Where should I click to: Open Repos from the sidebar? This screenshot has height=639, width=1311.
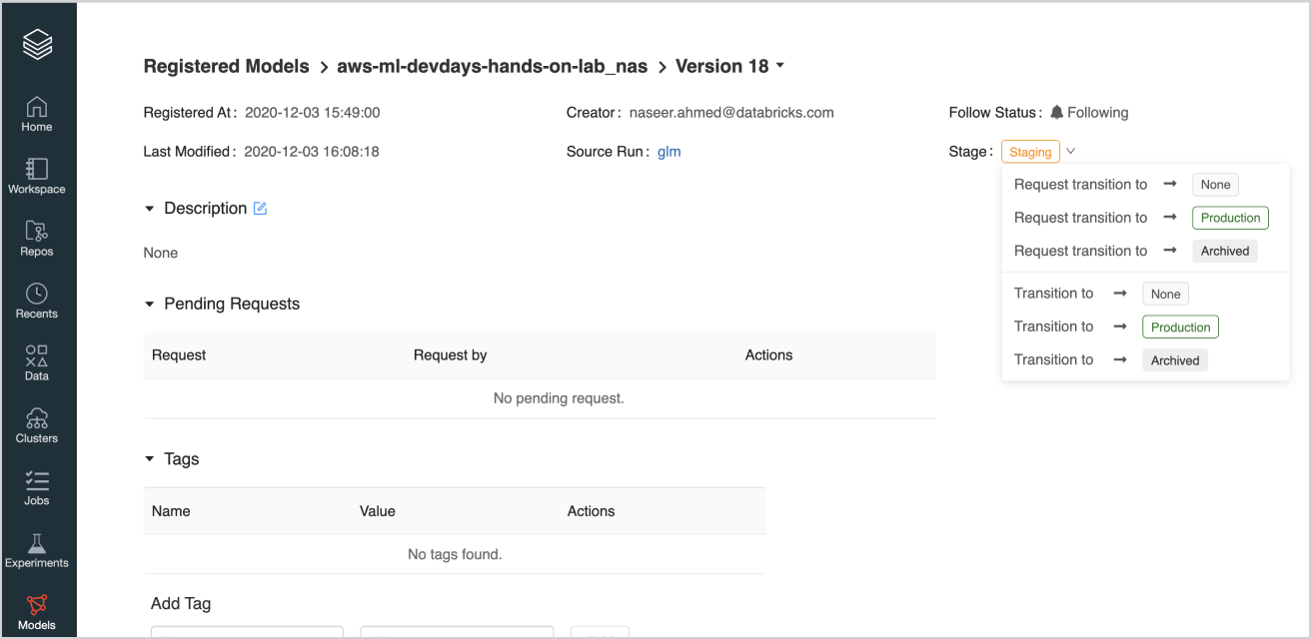(x=37, y=238)
